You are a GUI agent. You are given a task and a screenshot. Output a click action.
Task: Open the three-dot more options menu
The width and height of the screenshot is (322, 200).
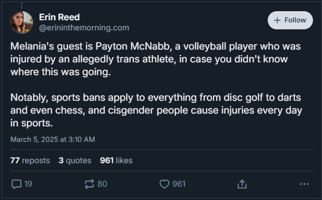304,184
